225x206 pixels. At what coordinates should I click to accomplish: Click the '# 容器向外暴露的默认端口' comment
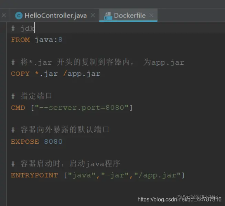point(60,130)
